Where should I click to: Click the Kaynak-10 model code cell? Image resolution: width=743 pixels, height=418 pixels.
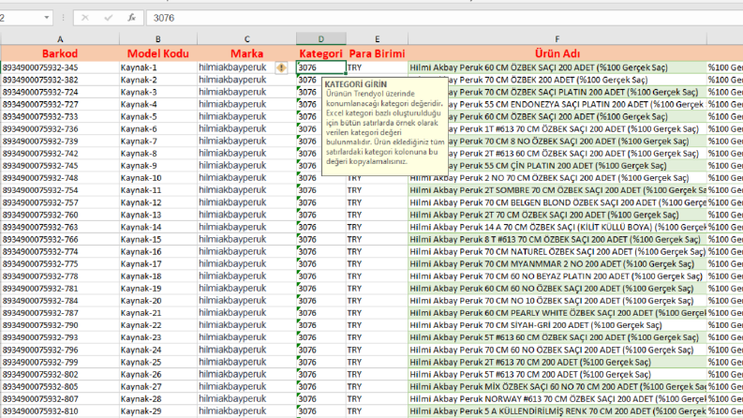(157, 178)
